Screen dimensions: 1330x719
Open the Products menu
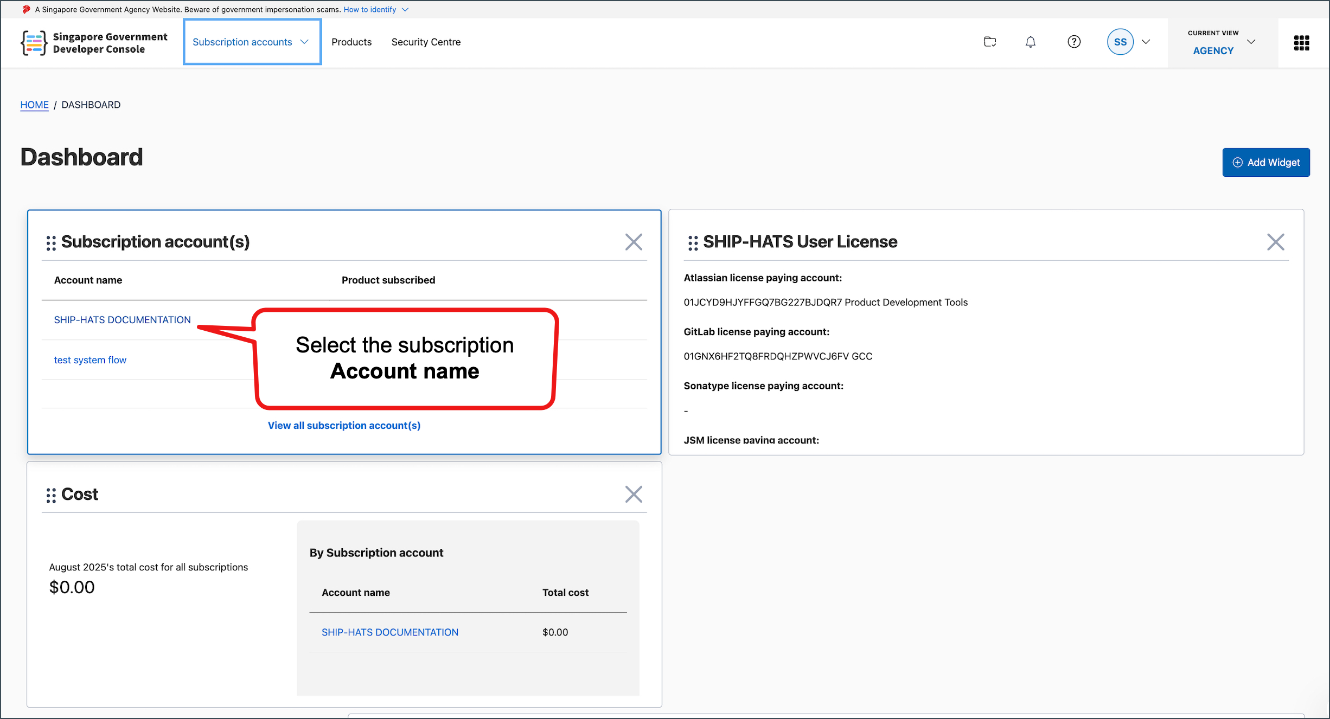click(351, 42)
